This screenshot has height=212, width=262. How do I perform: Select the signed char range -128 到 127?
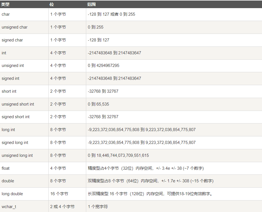(x=98, y=40)
